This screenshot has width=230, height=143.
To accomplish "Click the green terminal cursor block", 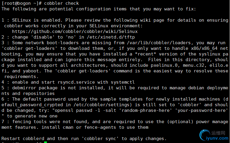I will coord(45,142).
